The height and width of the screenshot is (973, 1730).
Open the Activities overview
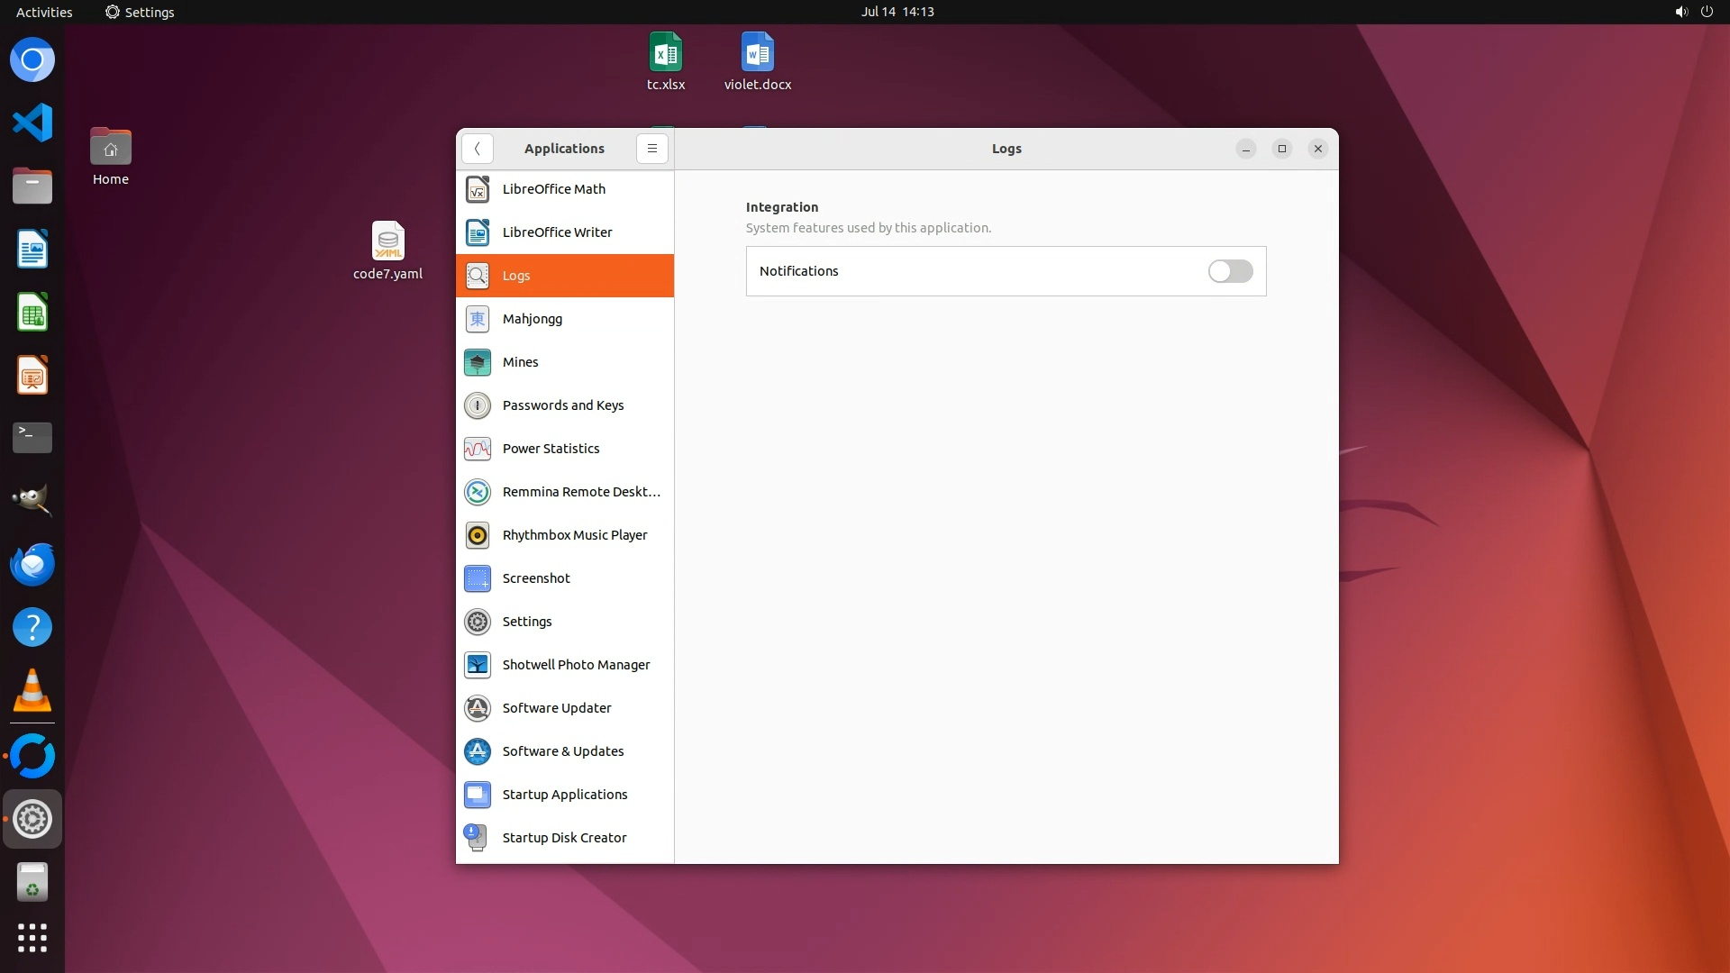(x=44, y=12)
